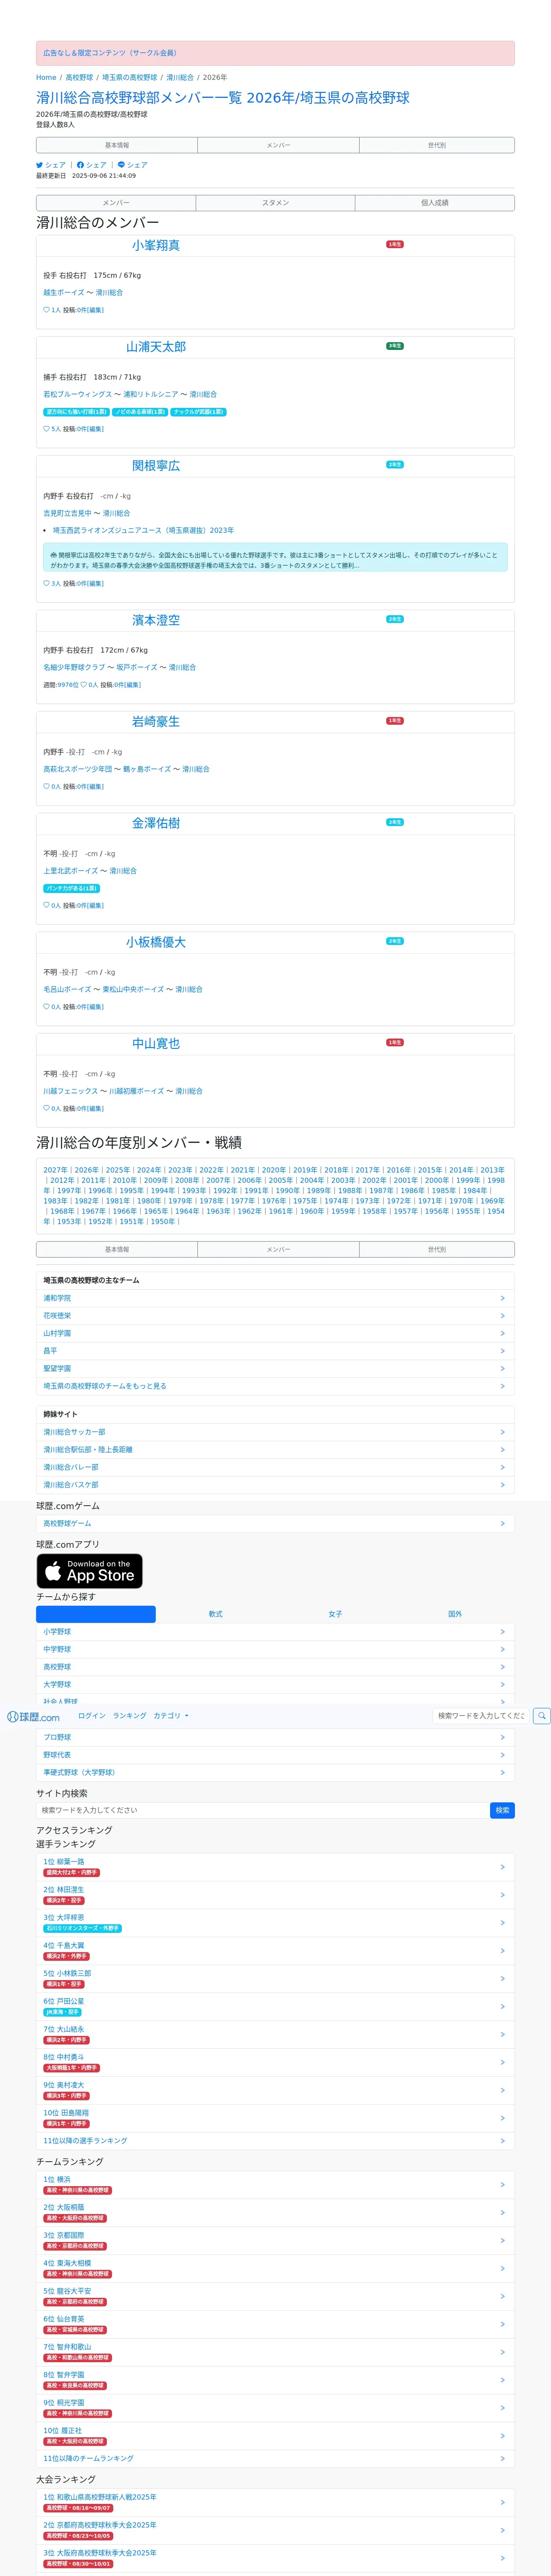Click the パンチ力がある tag on 金澤佑樹
The image size is (551, 2576).
(71, 888)
